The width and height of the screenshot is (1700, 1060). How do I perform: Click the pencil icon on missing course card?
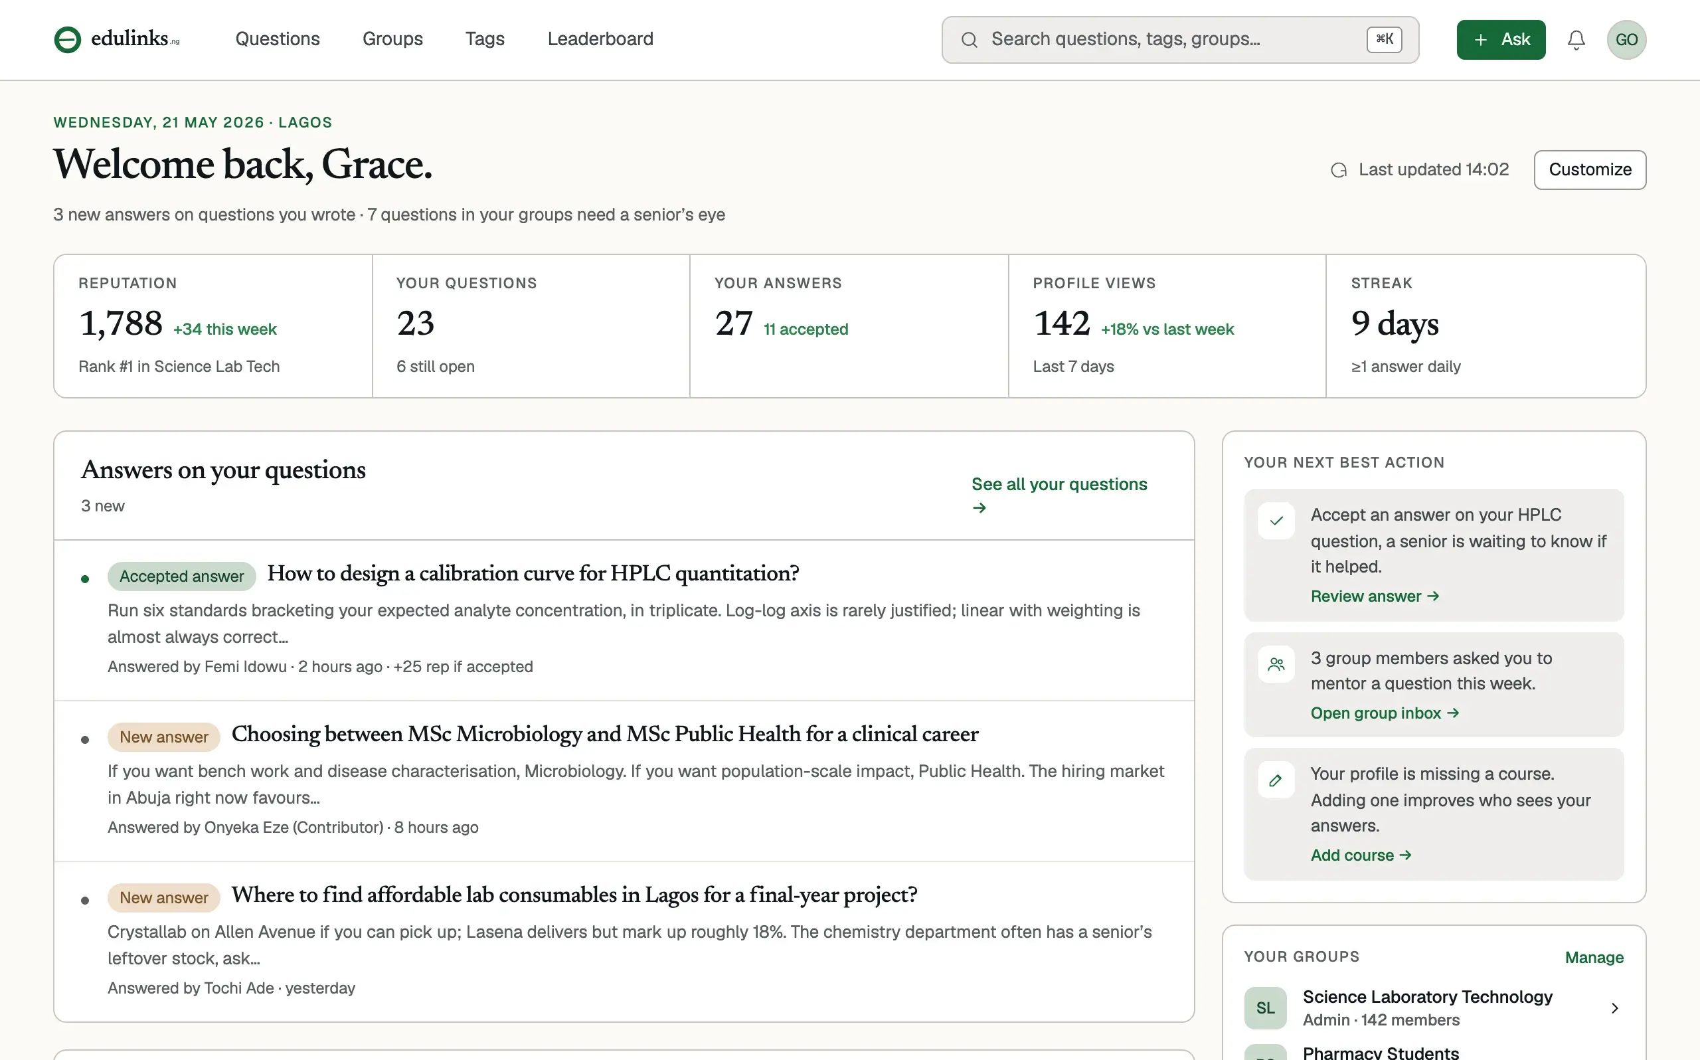[1276, 780]
